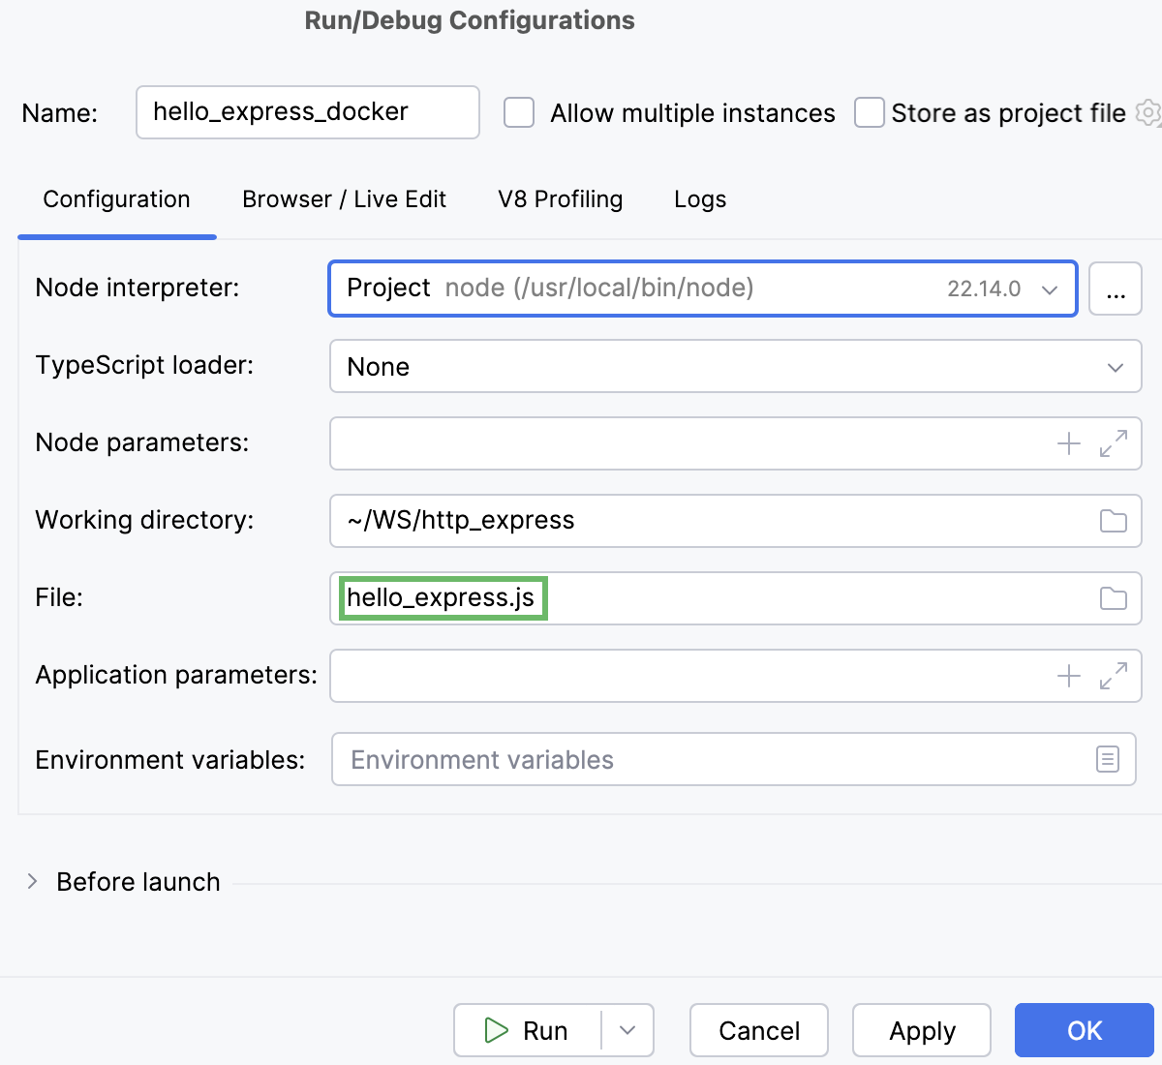The width and height of the screenshot is (1162, 1065).
Task: Click the Apply button
Action: tap(921, 1030)
